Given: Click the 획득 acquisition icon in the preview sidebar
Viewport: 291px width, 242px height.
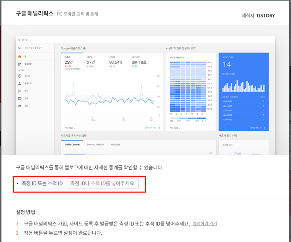Looking at the screenshot, I should (20, 91).
